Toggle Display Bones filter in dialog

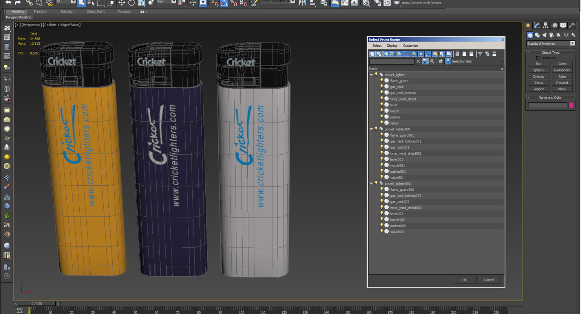point(428,54)
